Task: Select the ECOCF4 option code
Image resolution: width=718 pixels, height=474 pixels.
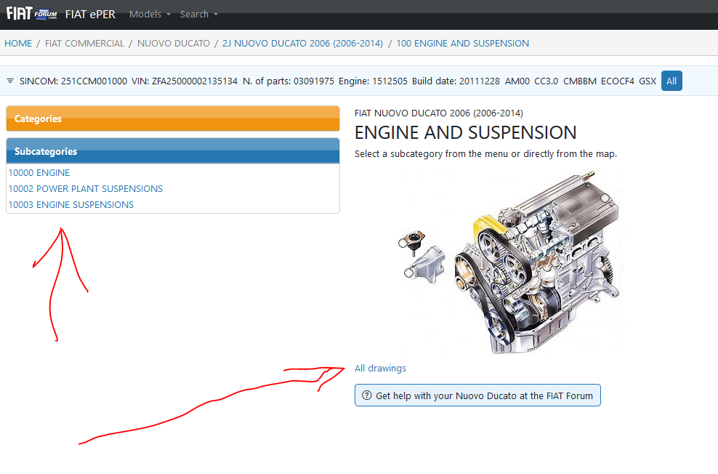Action: click(617, 81)
